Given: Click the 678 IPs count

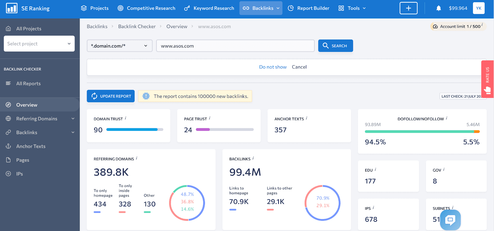Looking at the screenshot, I should click(371, 219).
